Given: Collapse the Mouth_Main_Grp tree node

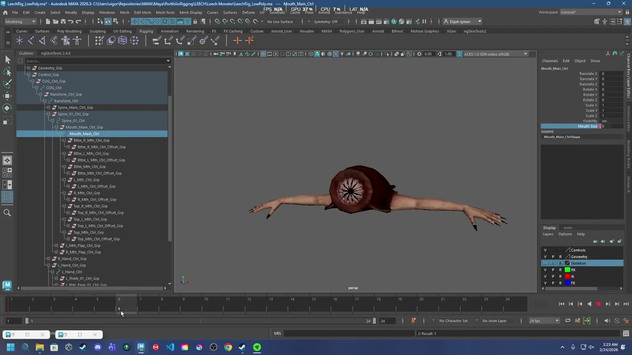Looking at the screenshot, I should pos(56,127).
